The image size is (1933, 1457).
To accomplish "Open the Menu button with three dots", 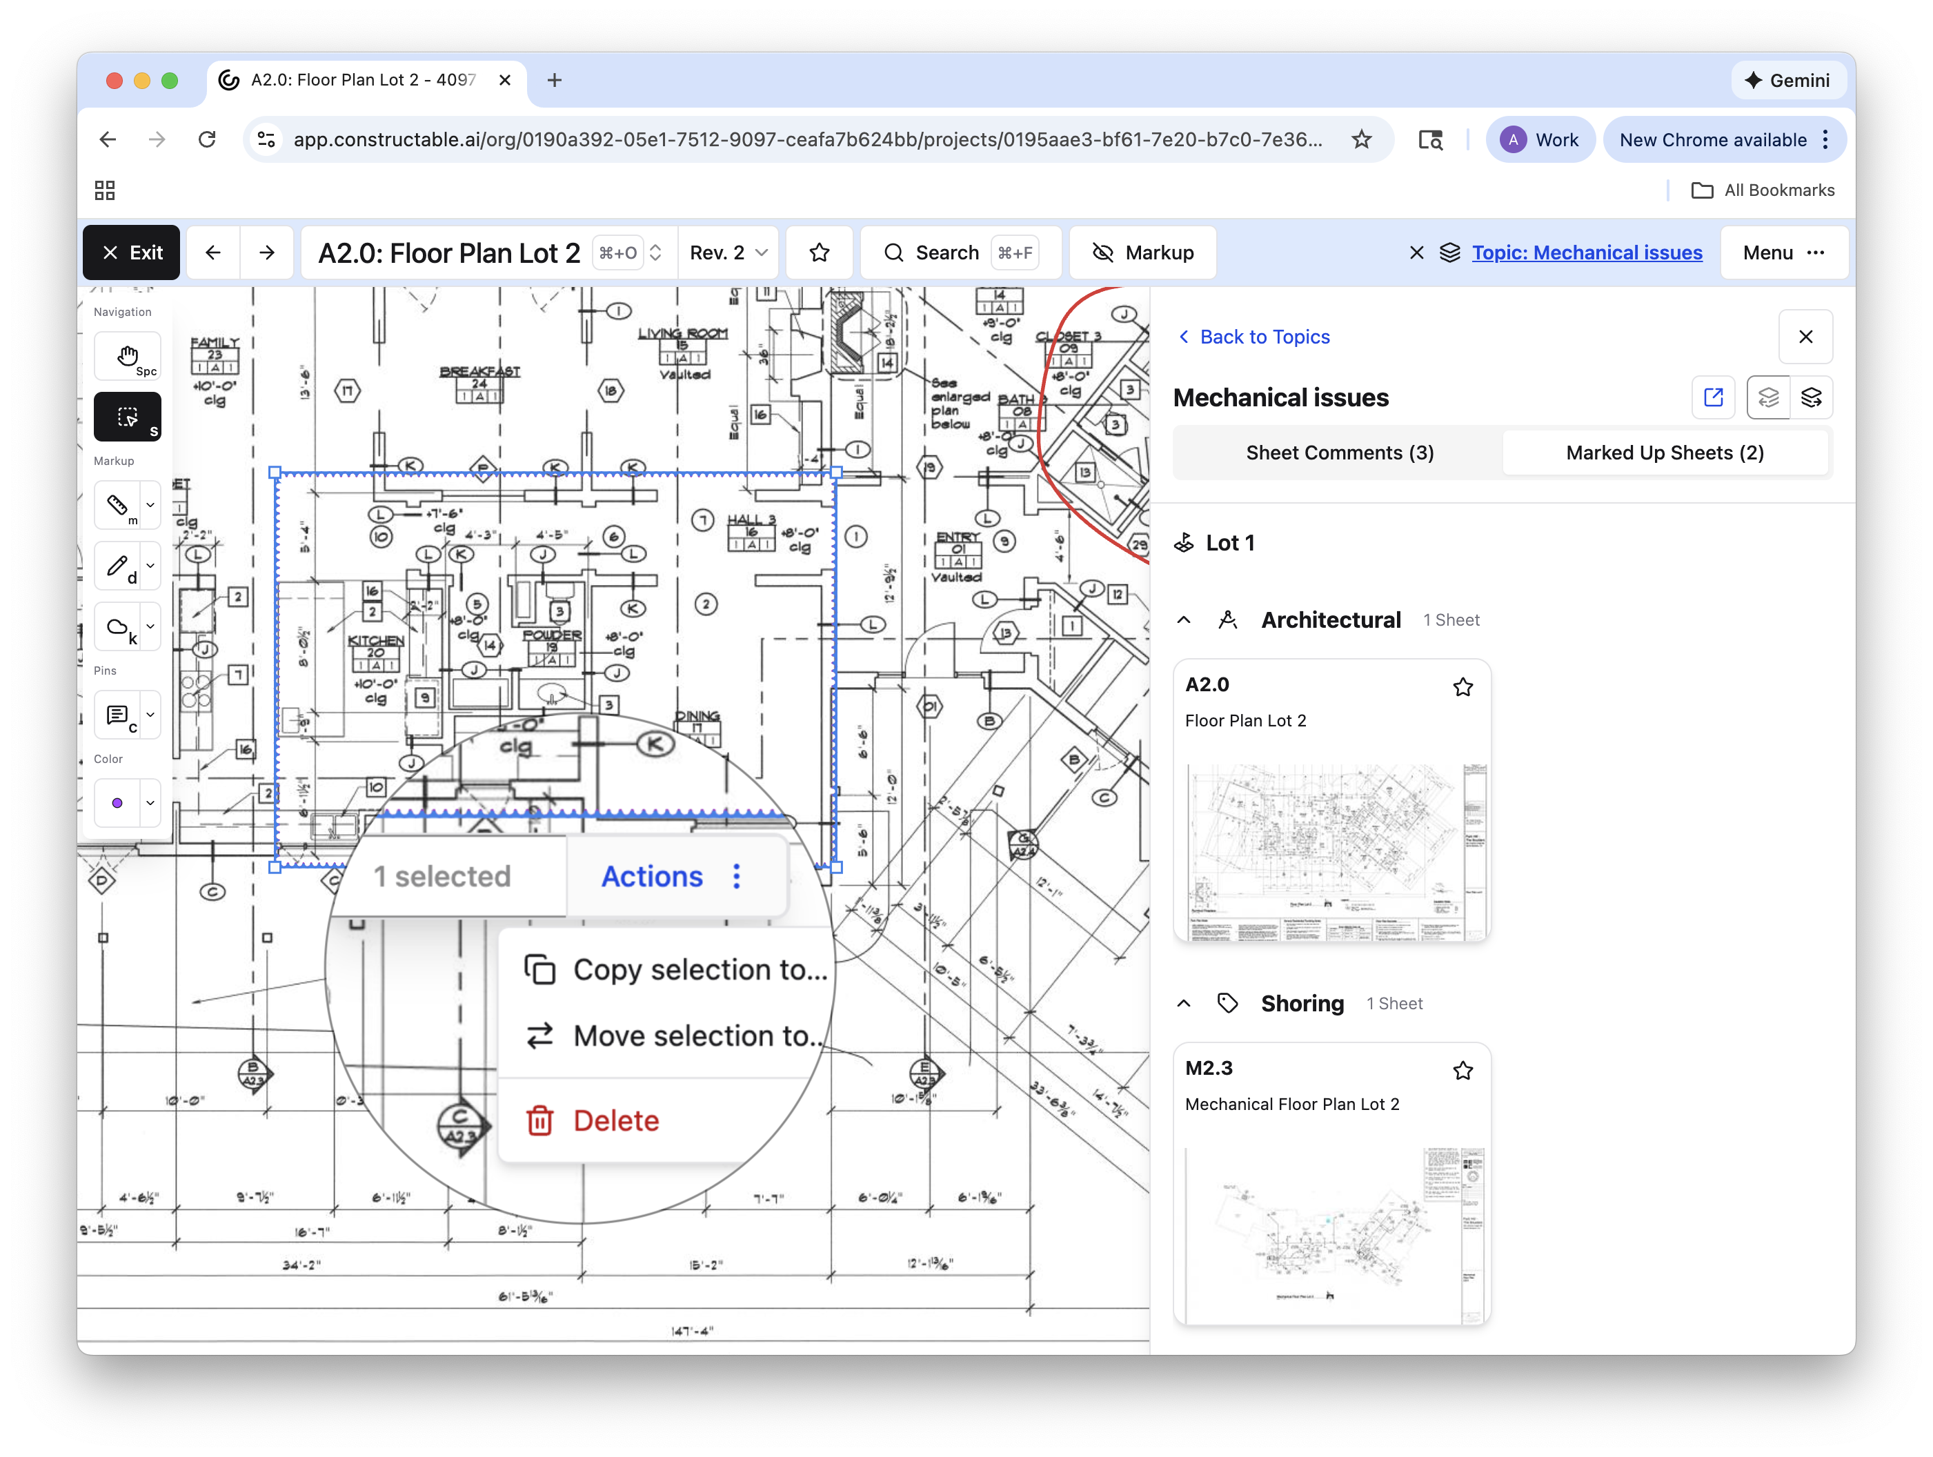I will point(1783,252).
